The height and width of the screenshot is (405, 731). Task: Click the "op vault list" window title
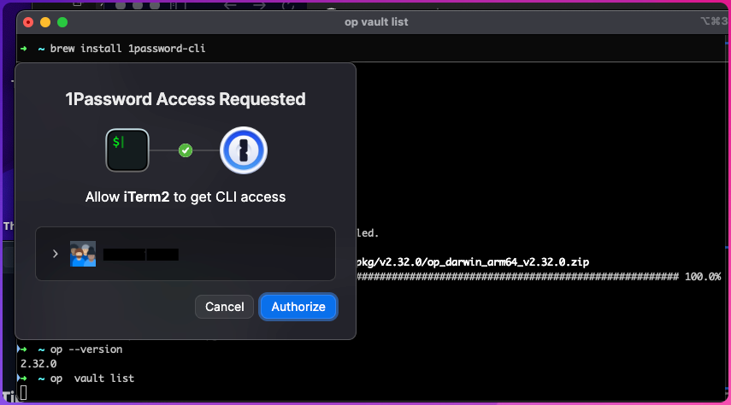pos(376,22)
